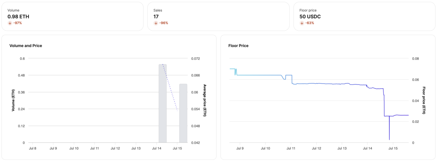Click the Average price (ETH) axis label
Viewport: 437px width, 161px height.
pyautogui.click(x=205, y=100)
